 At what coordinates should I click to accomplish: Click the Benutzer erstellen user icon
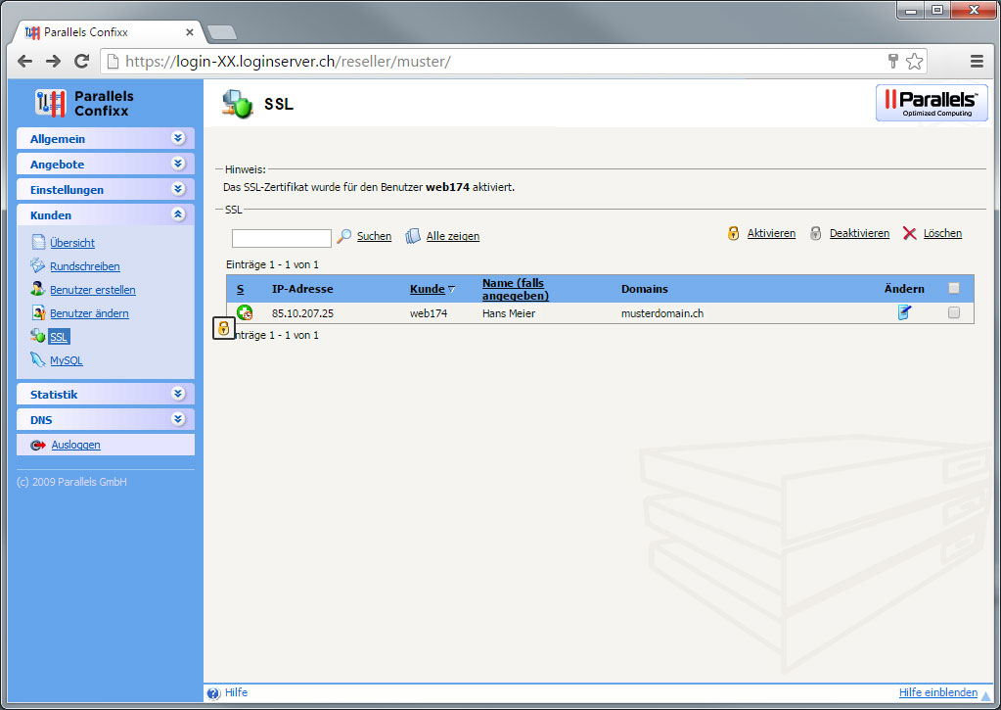coord(37,289)
